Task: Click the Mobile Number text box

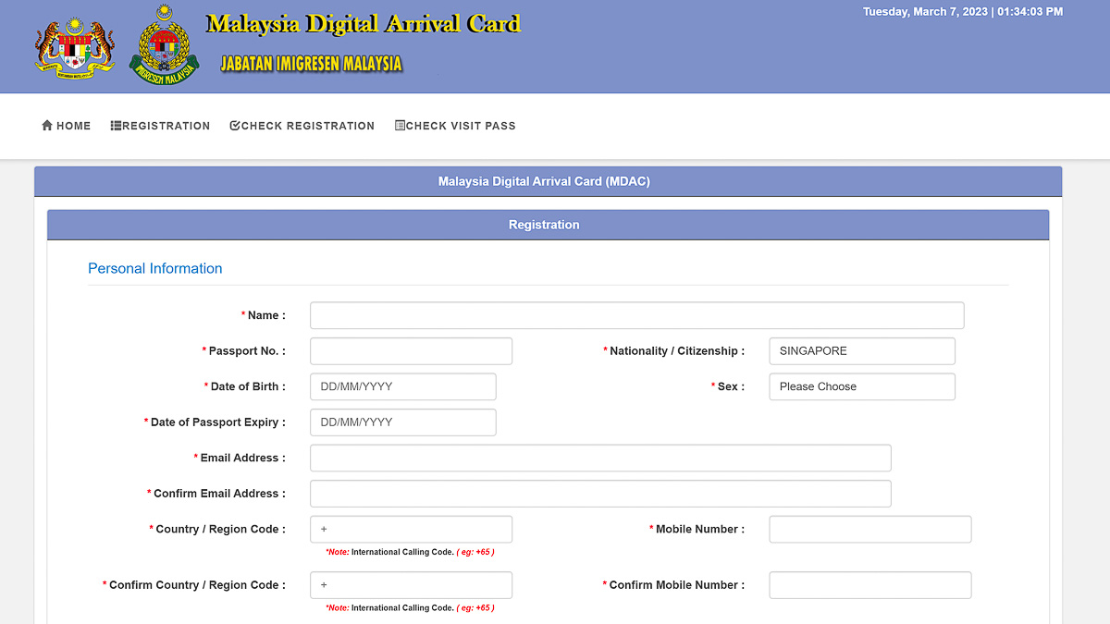Action: point(869,529)
